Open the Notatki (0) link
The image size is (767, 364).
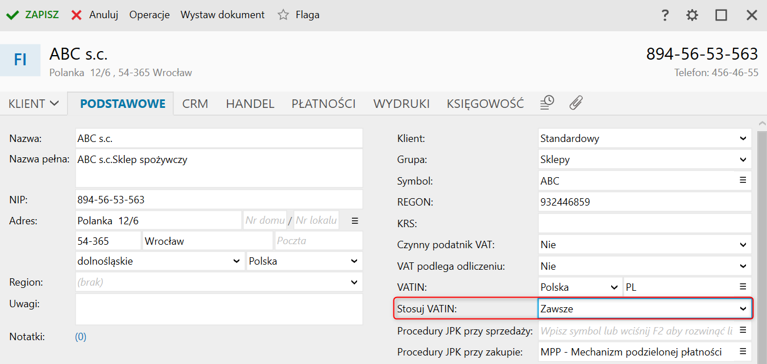coord(81,337)
